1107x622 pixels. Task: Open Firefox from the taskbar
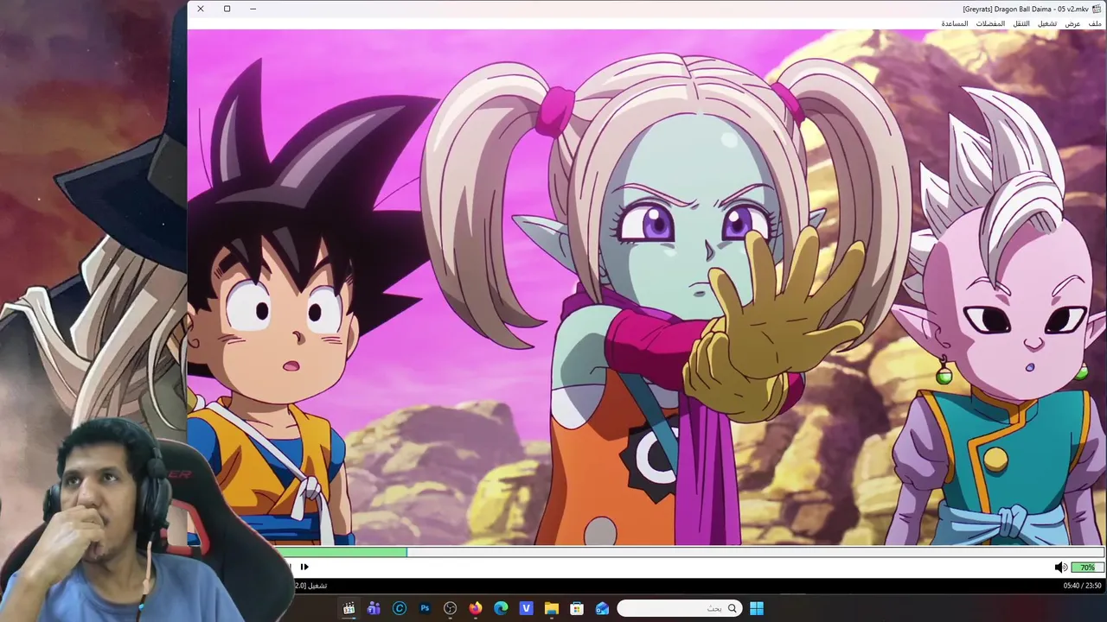(475, 608)
